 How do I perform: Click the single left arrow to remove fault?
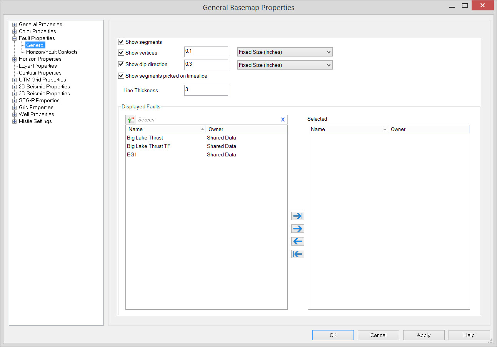coord(298,241)
